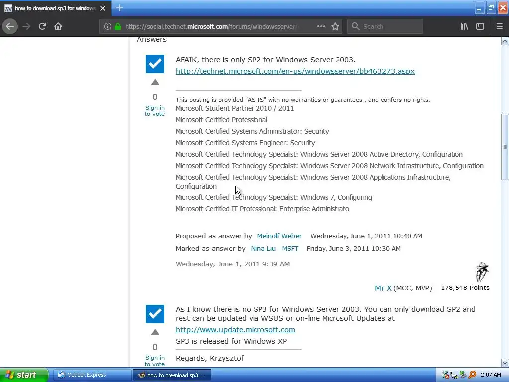Viewport: 509px width, 382px height.
Task: Go back to the previous page
Action: click(10, 26)
